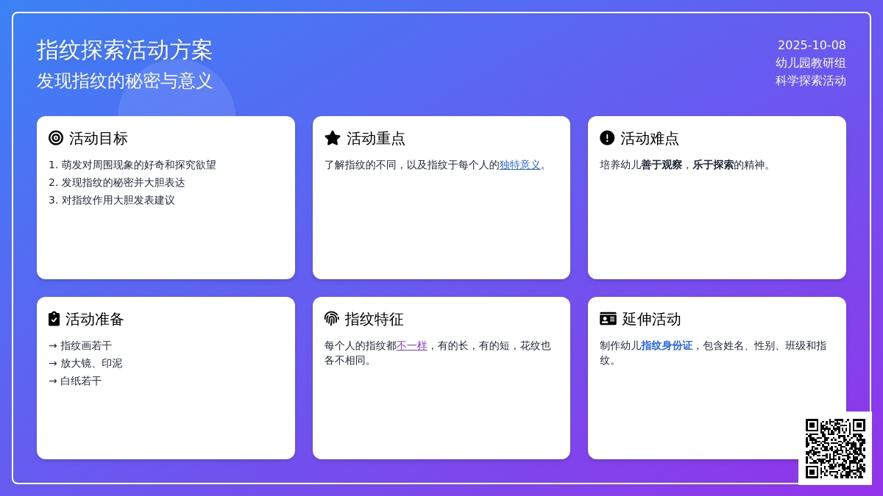
Task: Click the ID card icon beside 延伸活动
Action: pyautogui.click(x=608, y=319)
